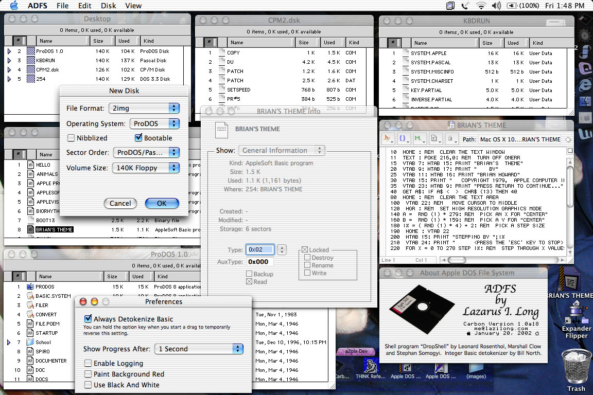Open the function popup icon in BRIAN'S THEME editor

(x=388, y=139)
